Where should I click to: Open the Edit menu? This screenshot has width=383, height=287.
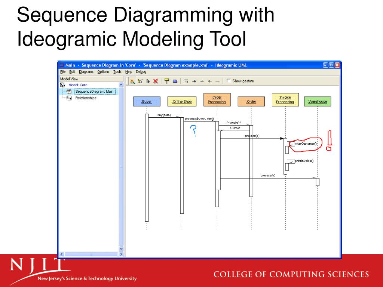72,72
